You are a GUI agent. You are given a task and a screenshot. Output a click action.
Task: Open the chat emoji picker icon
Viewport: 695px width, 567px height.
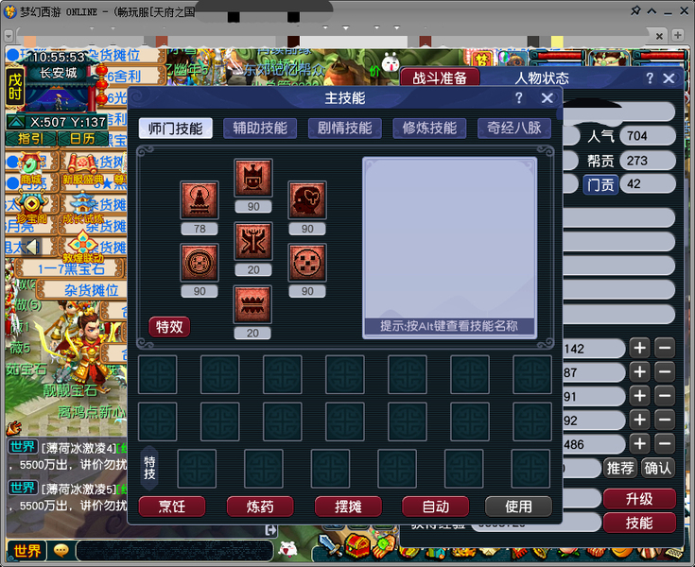61,551
